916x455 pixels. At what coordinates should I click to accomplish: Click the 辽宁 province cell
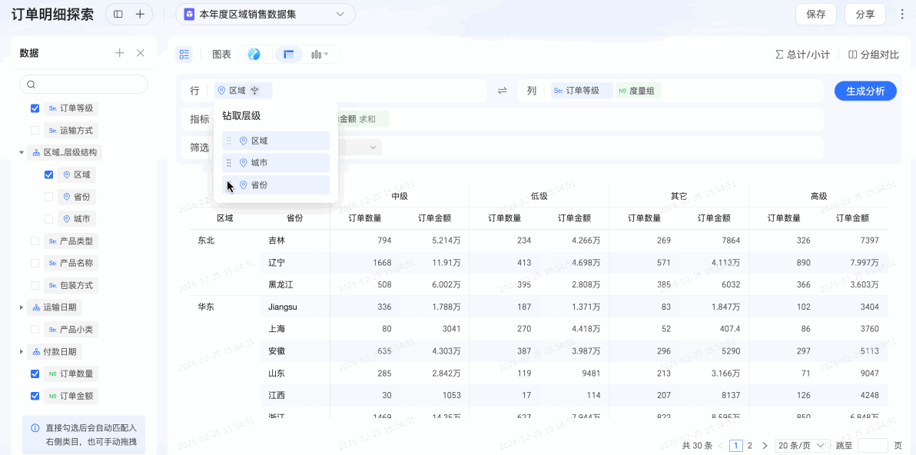277,262
